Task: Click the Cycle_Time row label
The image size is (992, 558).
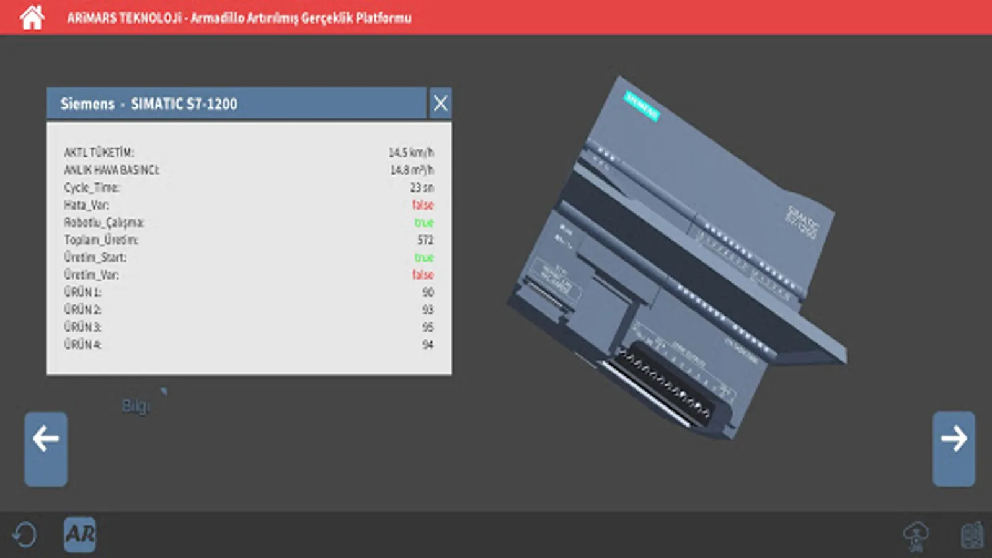Action: pos(92,187)
